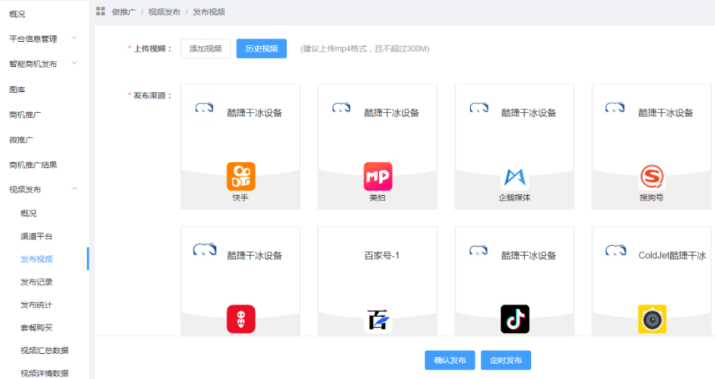
Task: Click the 添加视频 button
Action: [x=205, y=49]
